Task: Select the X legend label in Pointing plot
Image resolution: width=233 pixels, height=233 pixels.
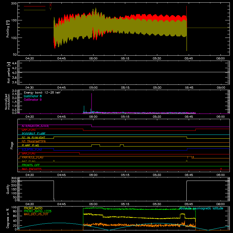Action: tap(50, 5)
